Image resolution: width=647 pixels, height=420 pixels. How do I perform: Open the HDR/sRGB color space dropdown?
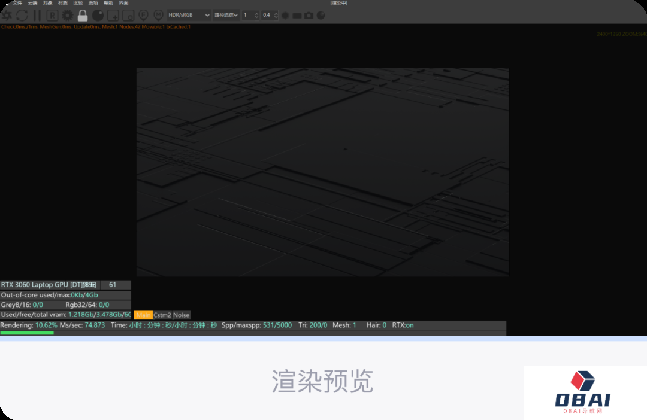point(189,15)
